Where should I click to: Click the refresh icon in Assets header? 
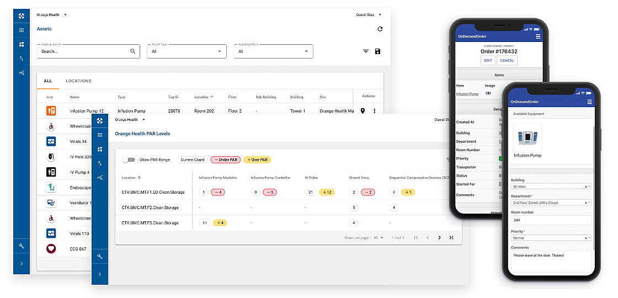[380, 29]
